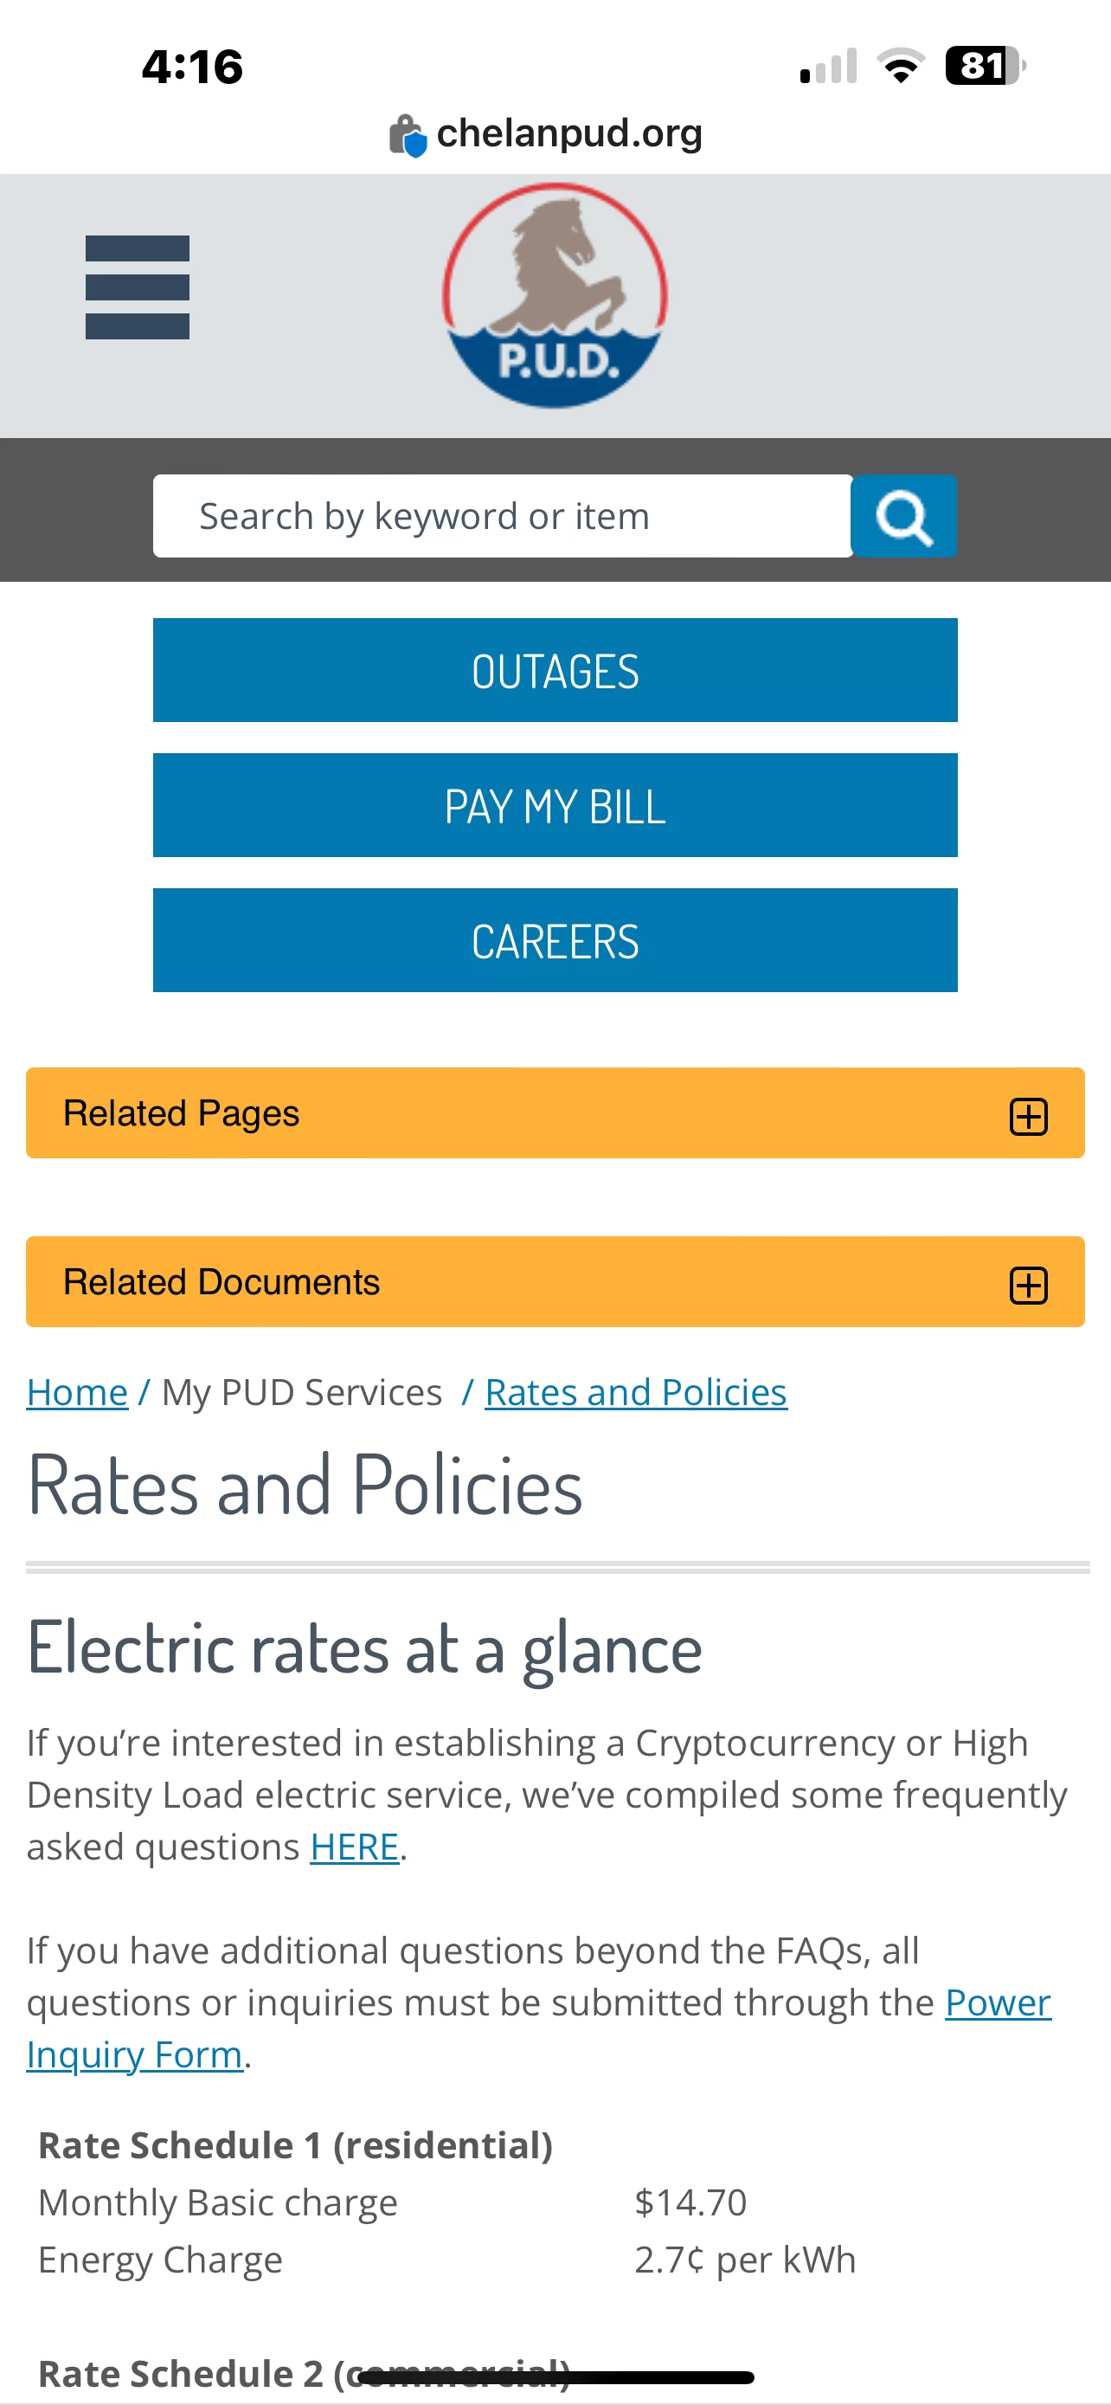Tap the lock icon beside chelanpud.org
This screenshot has height=2405, width=1111.
(x=408, y=135)
